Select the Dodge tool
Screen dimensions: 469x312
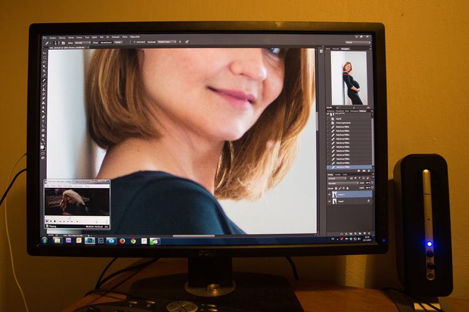point(44,111)
